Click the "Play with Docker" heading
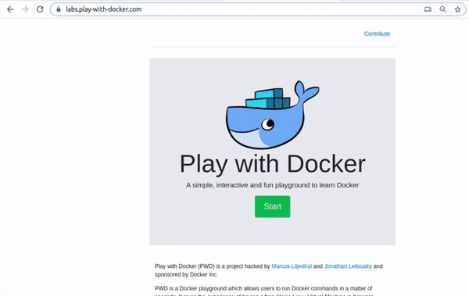This screenshot has height=296, width=469. point(273,164)
